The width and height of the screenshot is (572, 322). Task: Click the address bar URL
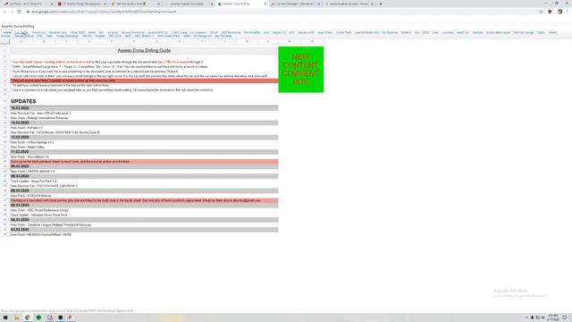(104, 12)
